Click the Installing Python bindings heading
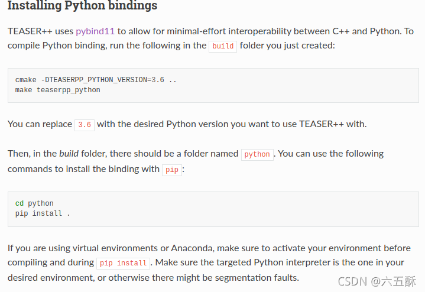Screen dimensions: 425x292 82,5
